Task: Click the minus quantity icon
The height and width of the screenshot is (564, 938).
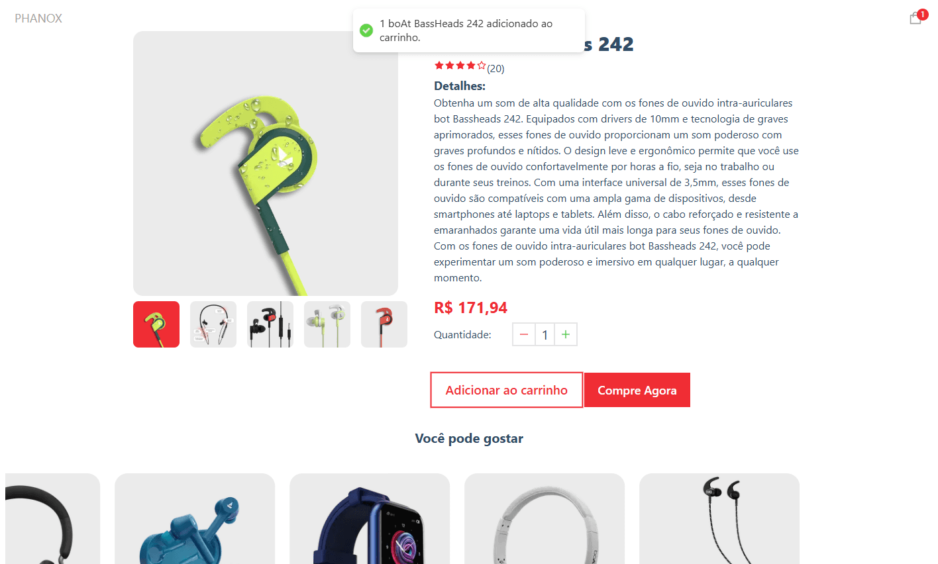Action: [523, 334]
